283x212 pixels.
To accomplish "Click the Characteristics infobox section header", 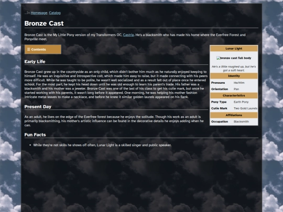I will pos(234,96).
